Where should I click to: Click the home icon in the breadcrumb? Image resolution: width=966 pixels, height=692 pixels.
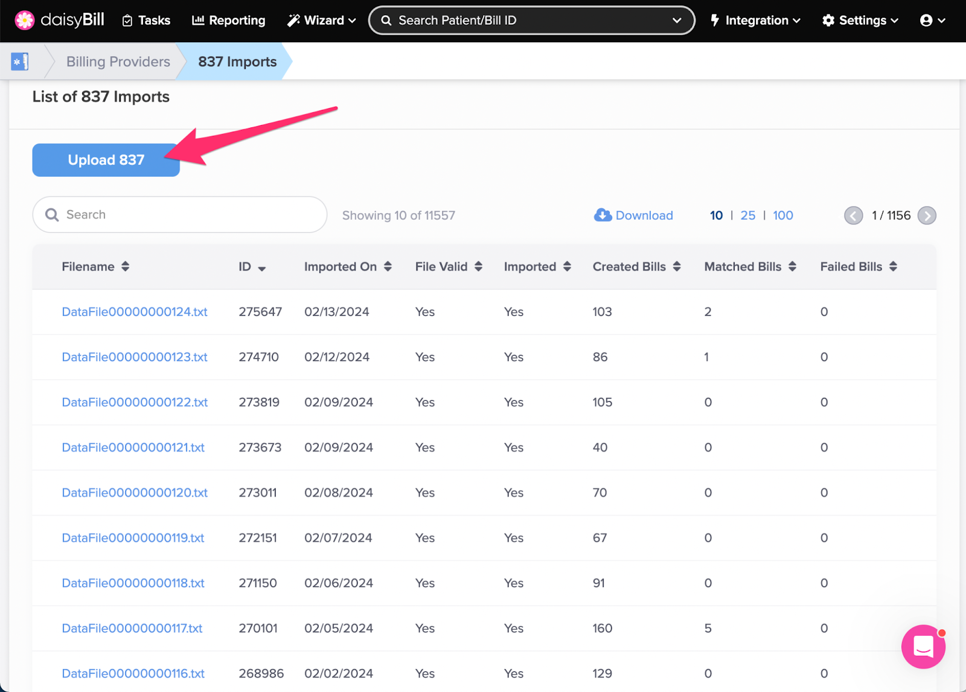[19, 61]
